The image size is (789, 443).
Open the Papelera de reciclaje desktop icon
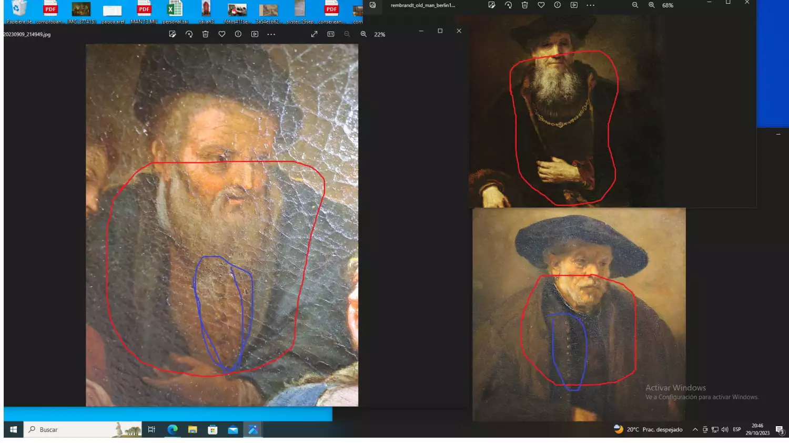(19, 13)
